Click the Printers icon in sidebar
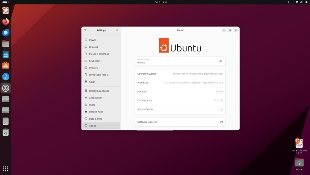This screenshot has height=175, width=310. 86,68
